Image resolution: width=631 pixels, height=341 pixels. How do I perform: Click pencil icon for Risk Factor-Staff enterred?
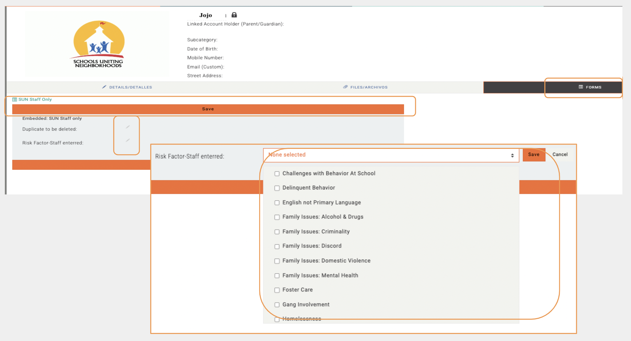[x=128, y=140]
